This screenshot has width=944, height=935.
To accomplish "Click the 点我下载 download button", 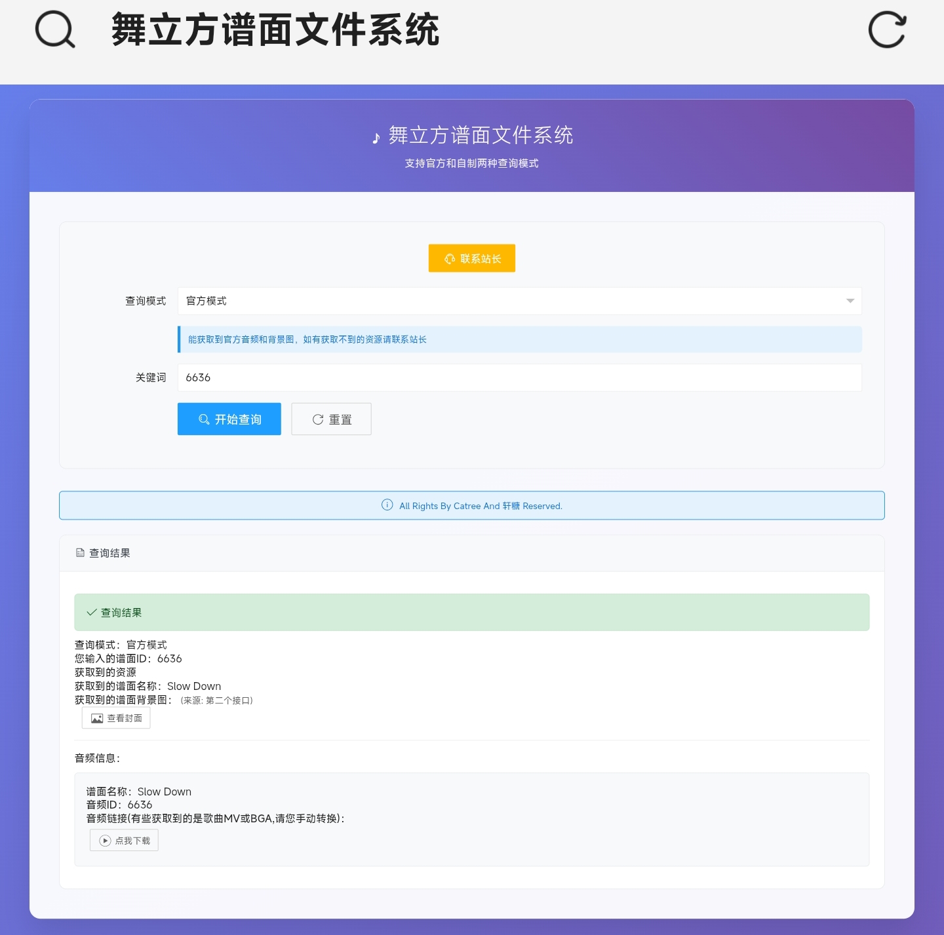I will pos(124,840).
